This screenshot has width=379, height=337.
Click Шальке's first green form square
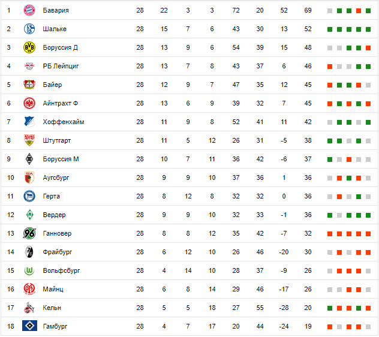tap(329, 29)
